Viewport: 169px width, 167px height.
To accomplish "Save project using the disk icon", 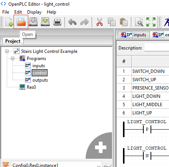I will (x=33, y=22).
